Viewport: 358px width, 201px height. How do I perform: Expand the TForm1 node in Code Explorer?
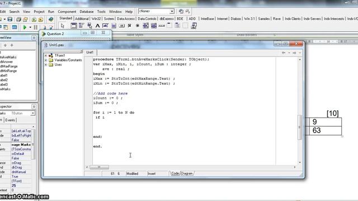click(46, 55)
